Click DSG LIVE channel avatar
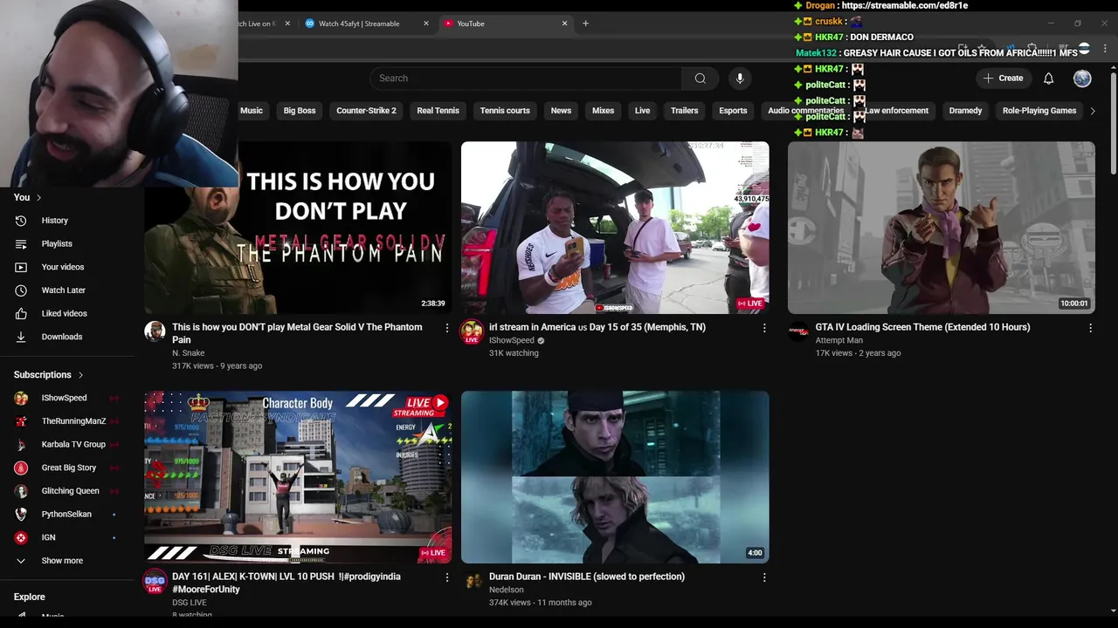The image size is (1118, 628). tap(155, 582)
